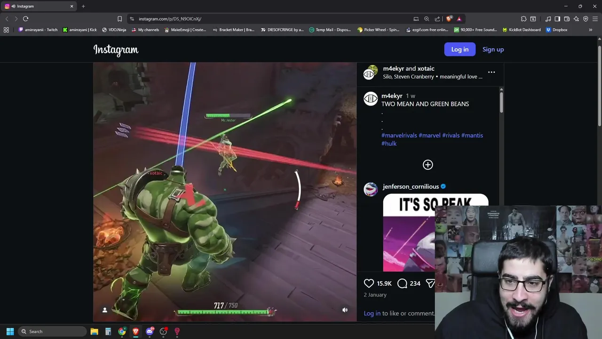602x339 pixels.
Task: Click #marvel hashtag
Action: [x=429, y=136]
